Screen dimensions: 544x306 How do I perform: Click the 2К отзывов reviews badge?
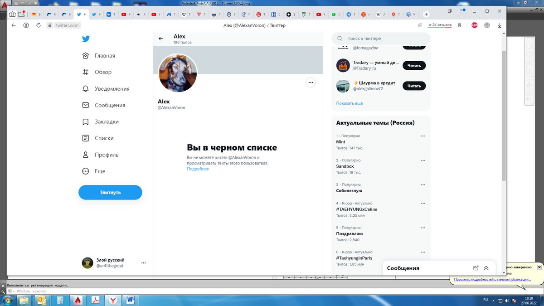(x=440, y=25)
